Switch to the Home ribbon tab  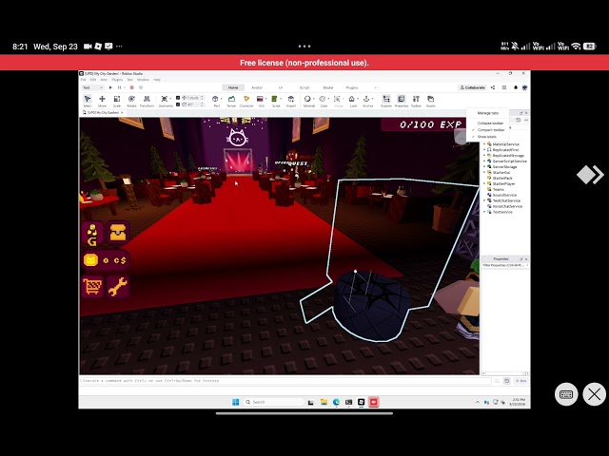(x=233, y=87)
